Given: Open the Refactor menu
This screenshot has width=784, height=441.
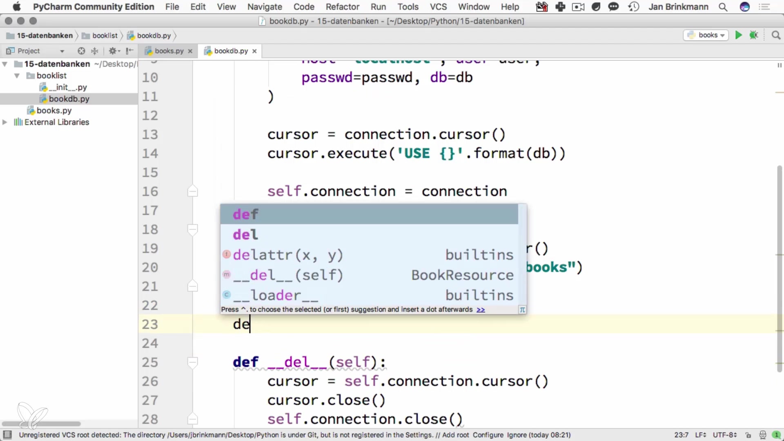Looking at the screenshot, I should click(x=342, y=7).
